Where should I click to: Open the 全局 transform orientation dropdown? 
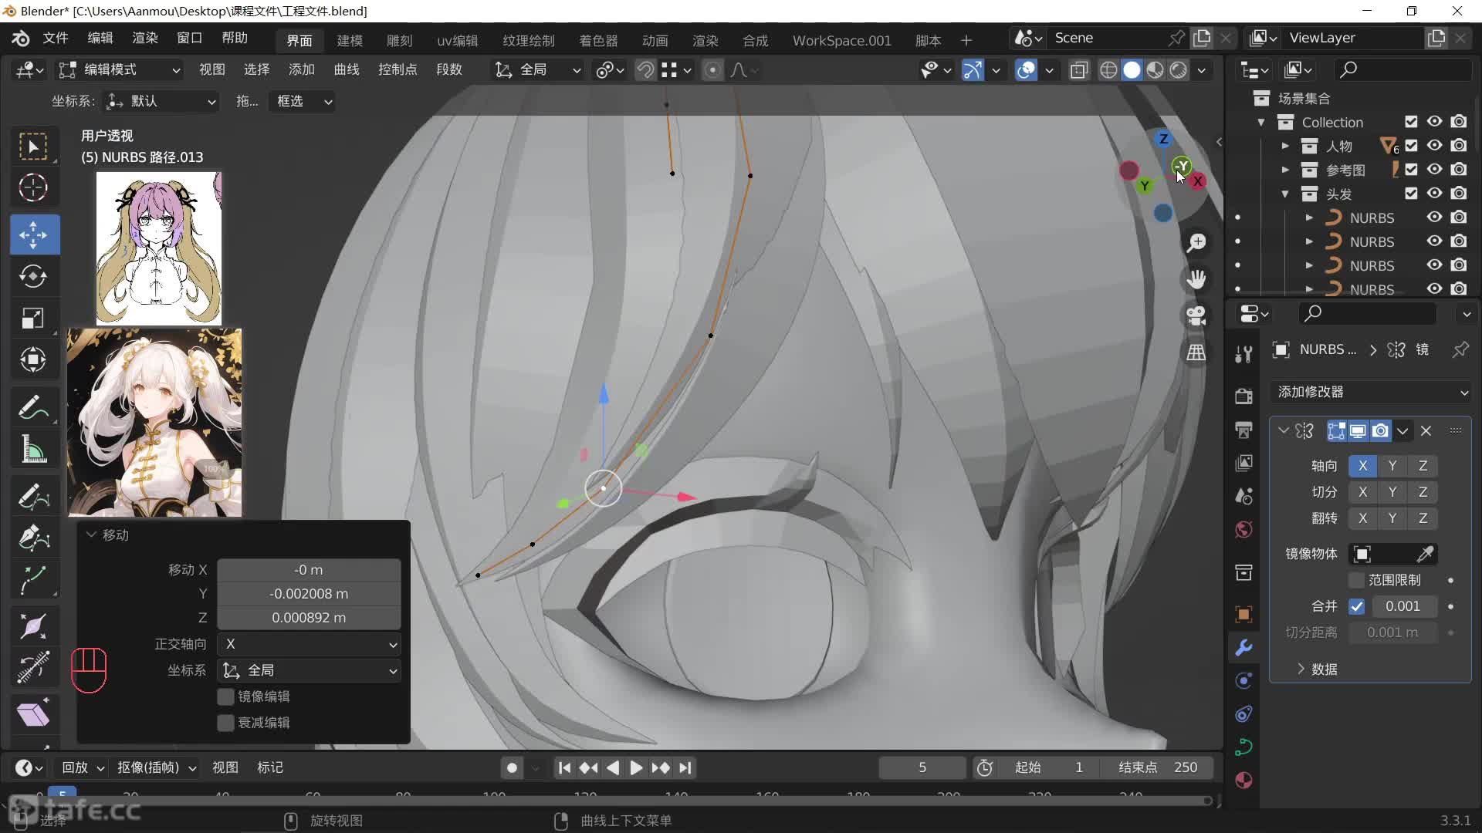coord(537,70)
